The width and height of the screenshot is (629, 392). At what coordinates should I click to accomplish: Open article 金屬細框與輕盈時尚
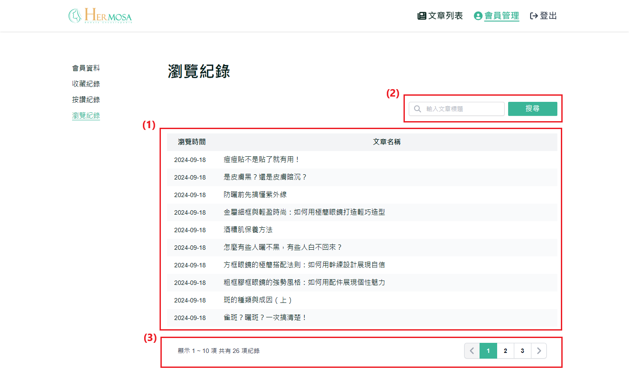[x=304, y=212]
